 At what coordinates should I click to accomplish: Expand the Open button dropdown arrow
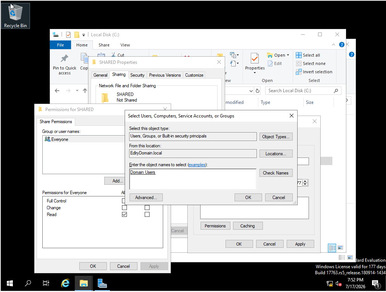(x=288, y=55)
